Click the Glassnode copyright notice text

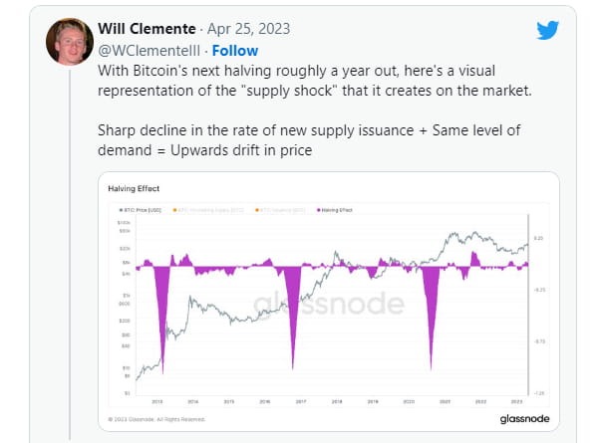159,421
